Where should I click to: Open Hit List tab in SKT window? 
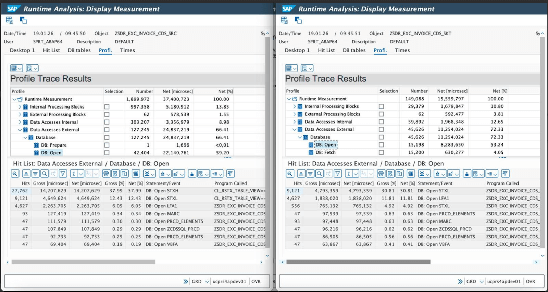pos(326,50)
